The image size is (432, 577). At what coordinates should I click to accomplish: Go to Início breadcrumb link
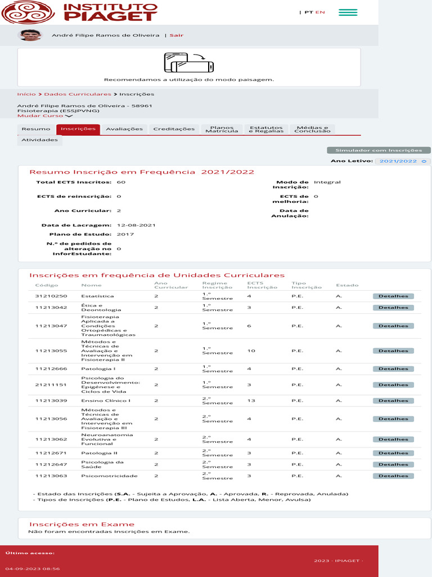point(26,94)
